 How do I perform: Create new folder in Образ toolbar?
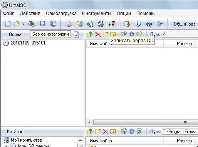click(106, 34)
